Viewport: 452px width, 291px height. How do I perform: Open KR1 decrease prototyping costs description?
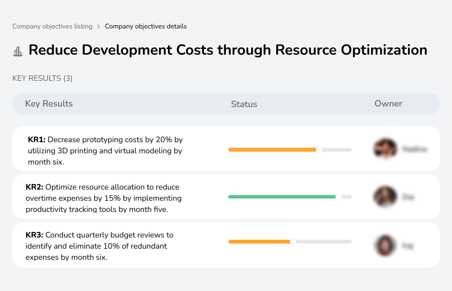coord(105,151)
